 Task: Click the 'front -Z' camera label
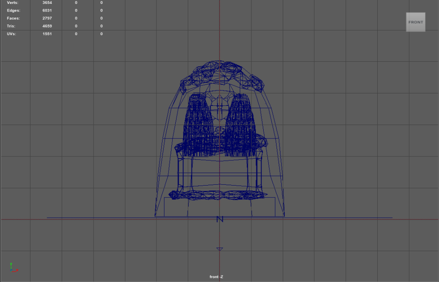tap(216, 277)
